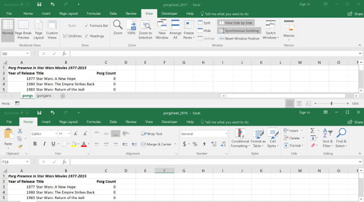Viewport: 364px width, 202px height.
Task: Click Arrange All windows
Action: (x=175, y=30)
